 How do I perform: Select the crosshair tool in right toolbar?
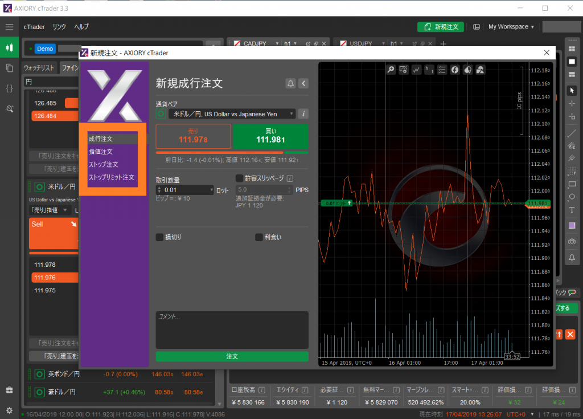tap(572, 104)
